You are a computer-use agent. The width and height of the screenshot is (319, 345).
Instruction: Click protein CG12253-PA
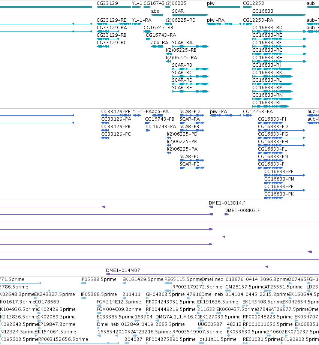(x=258, y=112)
